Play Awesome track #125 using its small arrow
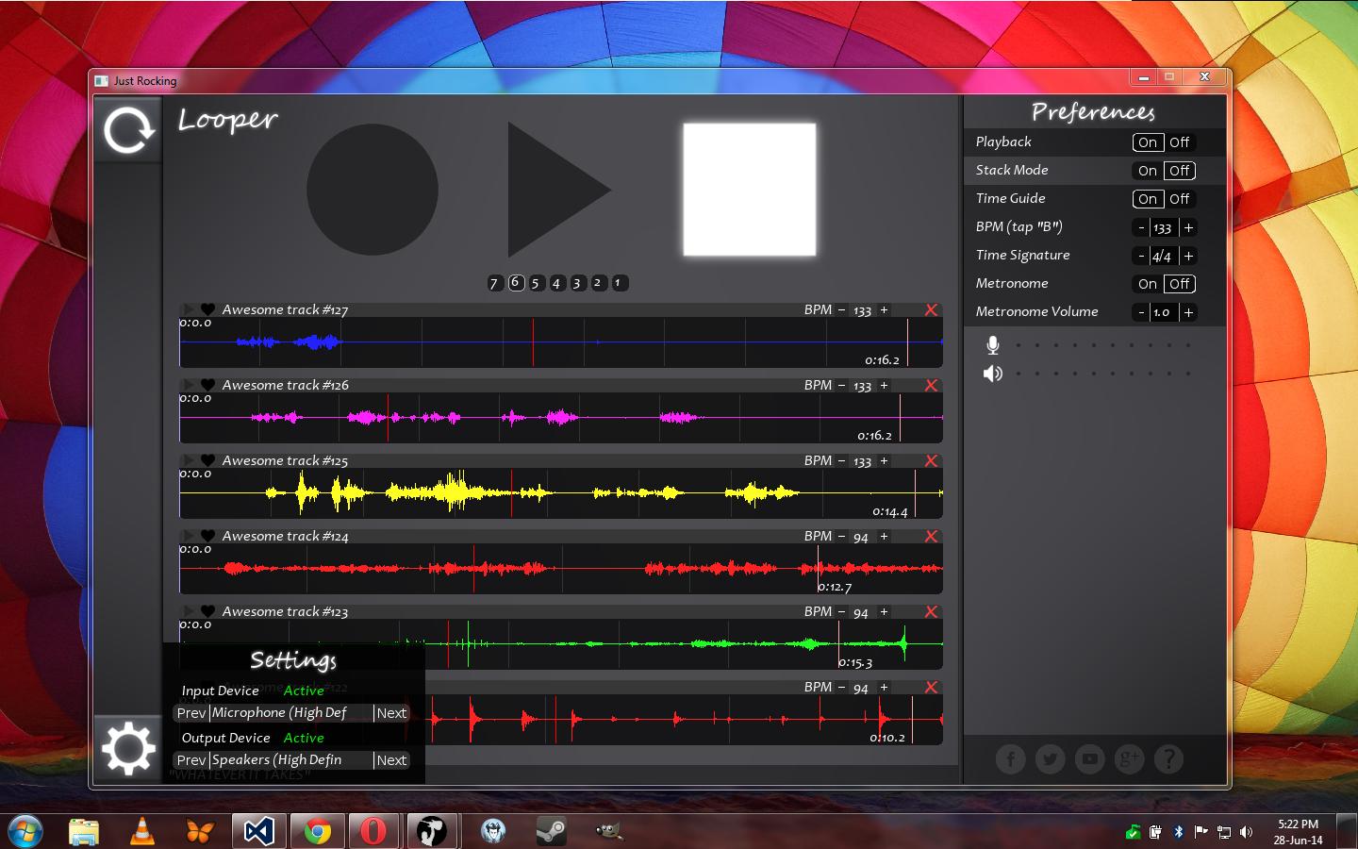The width and height of the screenshot is (1358, 849). [x=189, y=460]
